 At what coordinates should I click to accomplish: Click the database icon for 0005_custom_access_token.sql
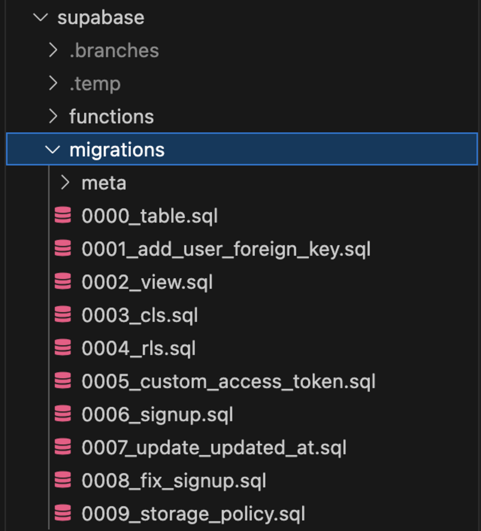click(63, 381)
